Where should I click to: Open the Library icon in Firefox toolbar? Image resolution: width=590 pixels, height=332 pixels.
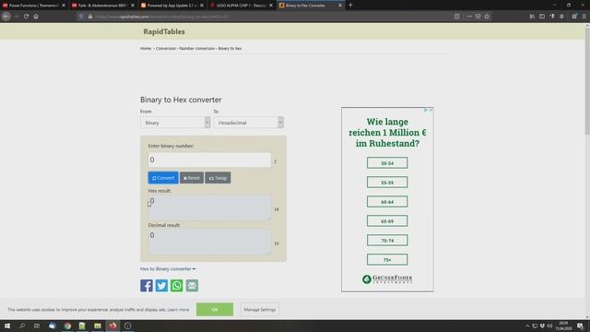[x=532, y=17]
